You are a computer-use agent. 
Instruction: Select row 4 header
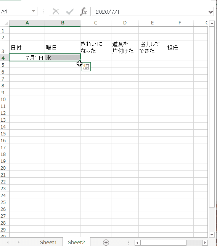click(x=5, y=58)
